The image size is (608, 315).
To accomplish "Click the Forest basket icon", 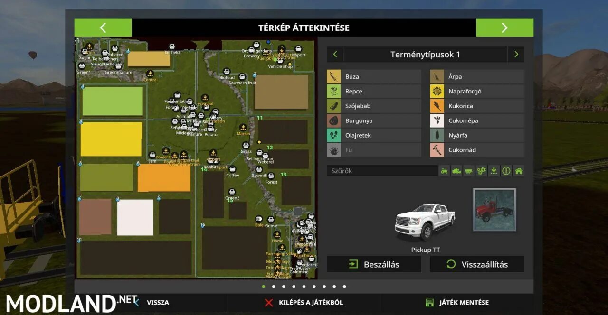I will point(271,176).
